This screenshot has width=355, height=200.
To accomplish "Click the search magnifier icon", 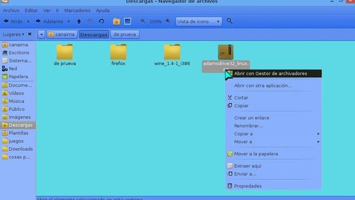I will [229, 21].
